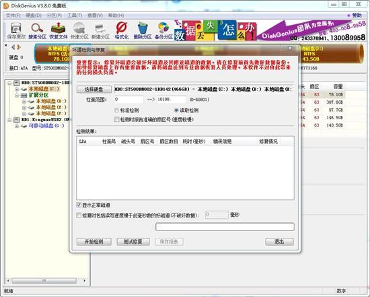Open the 搜索分区 search partition tool
The image size is (370, 297).
click(x=37, y=31)
